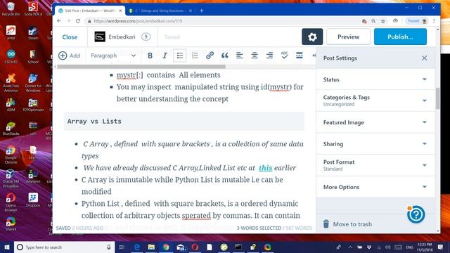Open Chrome from the taskbar

166,247
